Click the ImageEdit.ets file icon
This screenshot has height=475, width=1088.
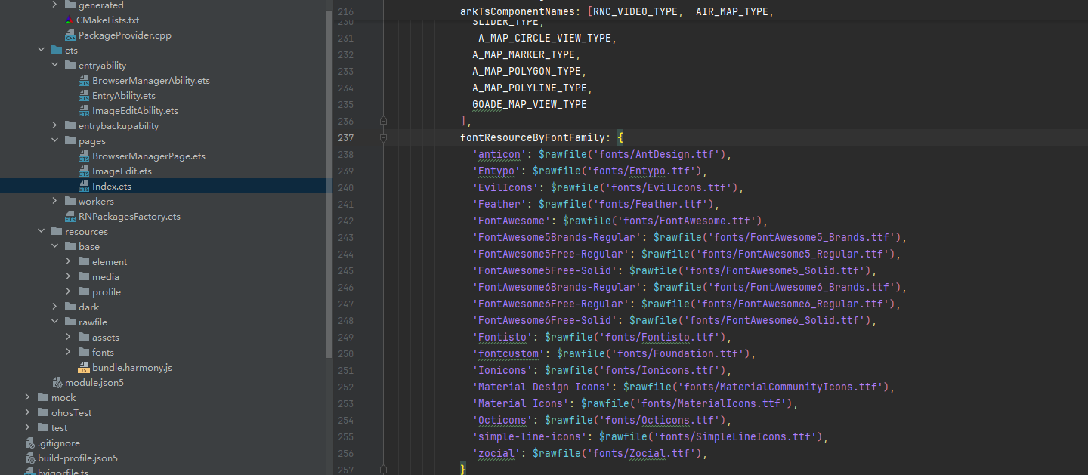pyautogui.click(x=84, y=171)
